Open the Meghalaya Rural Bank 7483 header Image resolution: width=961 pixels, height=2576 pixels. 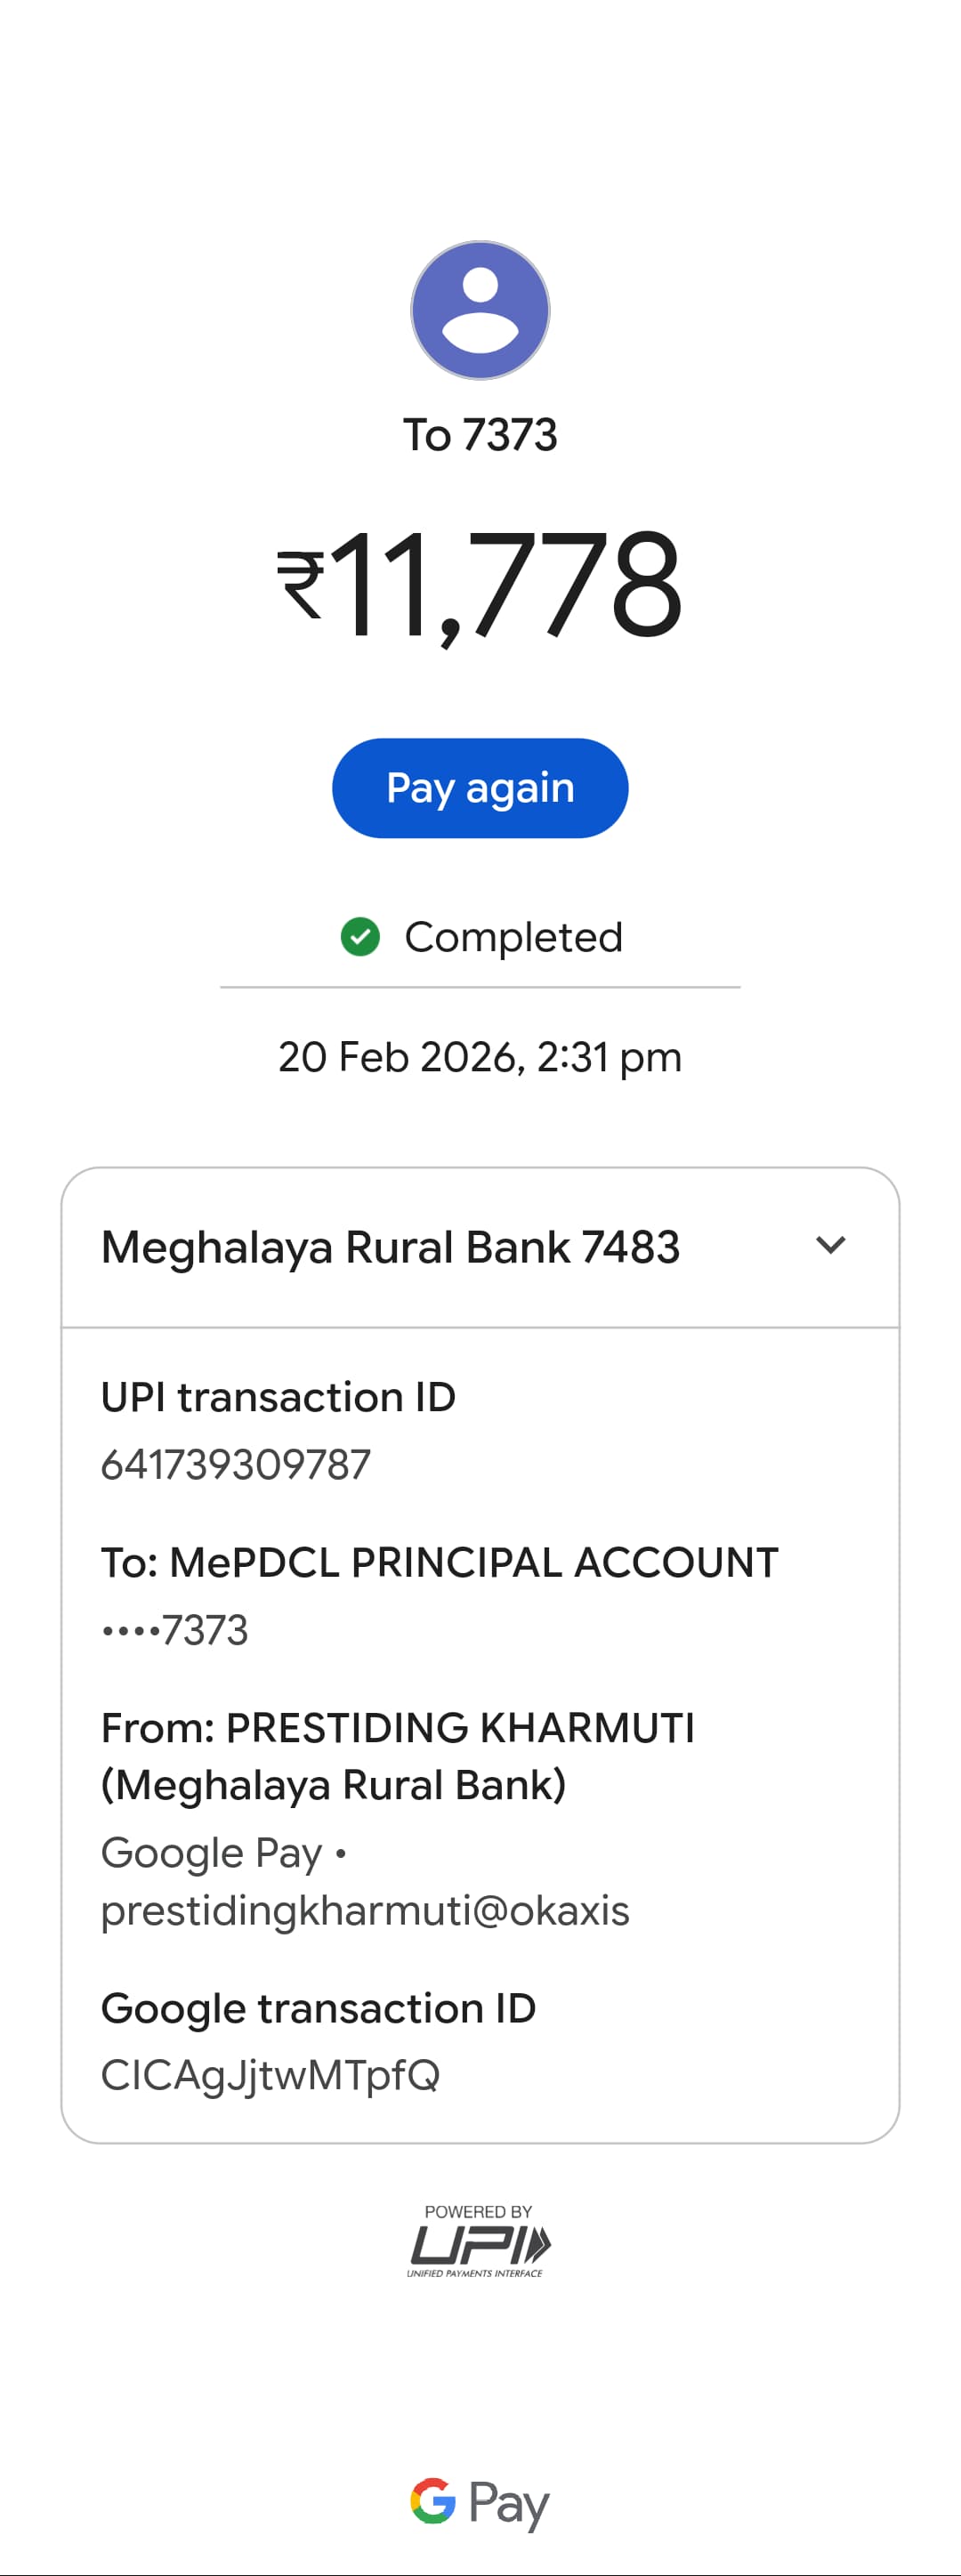390,1247
